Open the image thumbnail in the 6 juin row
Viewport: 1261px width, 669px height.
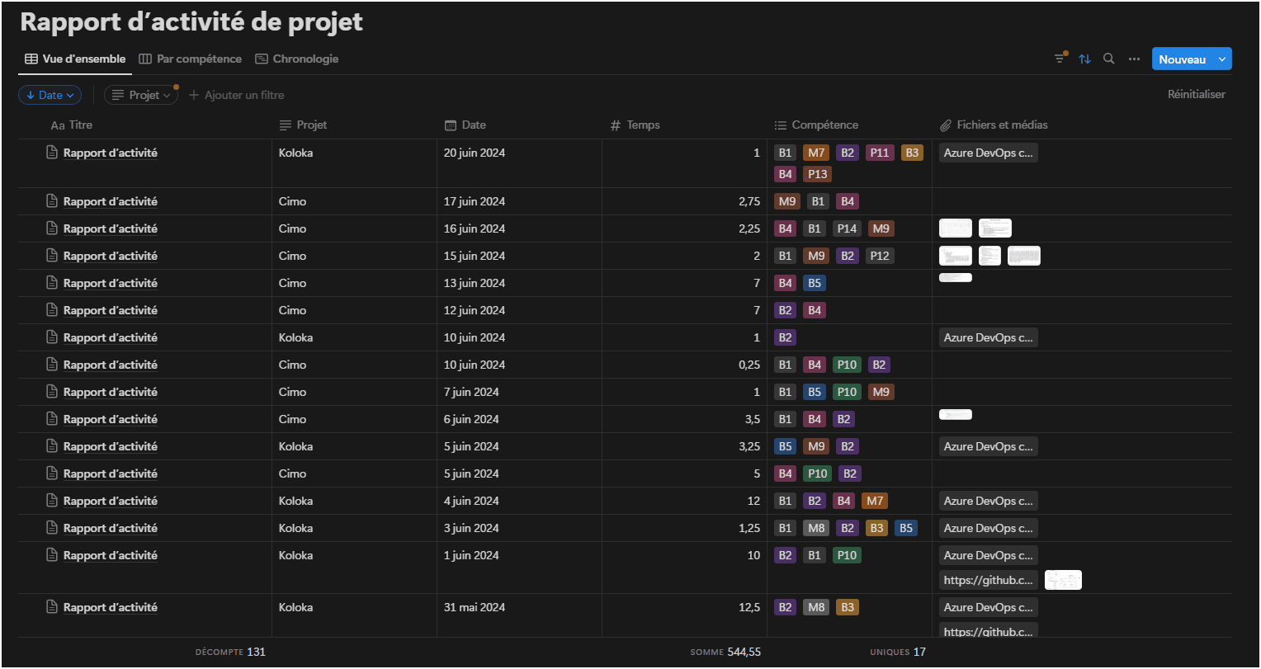click(x=956, y=414)
